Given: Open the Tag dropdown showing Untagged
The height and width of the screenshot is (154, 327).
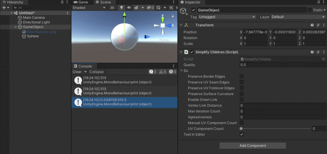Looking at the screenshot, I should (x=227, y=17).
